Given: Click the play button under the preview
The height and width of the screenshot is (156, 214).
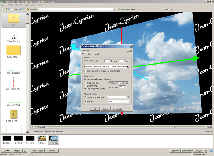Looking at the screenshot, I should pos(32,127).
